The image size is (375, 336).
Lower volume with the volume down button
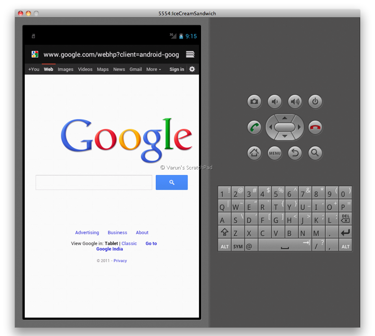pyautogui.click(x=275, y=102)
